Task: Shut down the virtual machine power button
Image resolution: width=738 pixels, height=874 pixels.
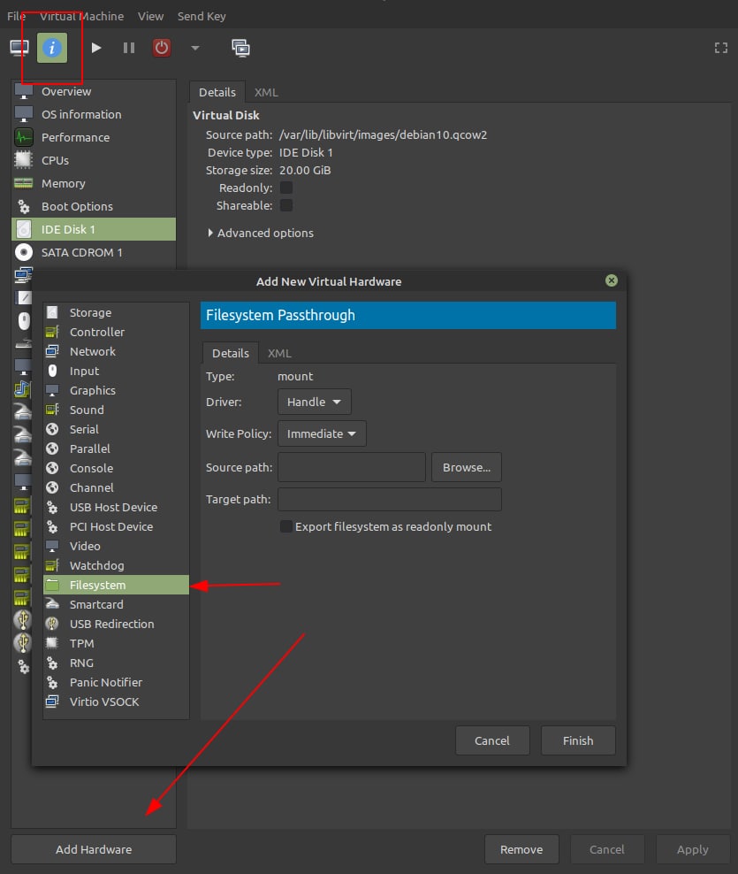Action: point(162,48)
